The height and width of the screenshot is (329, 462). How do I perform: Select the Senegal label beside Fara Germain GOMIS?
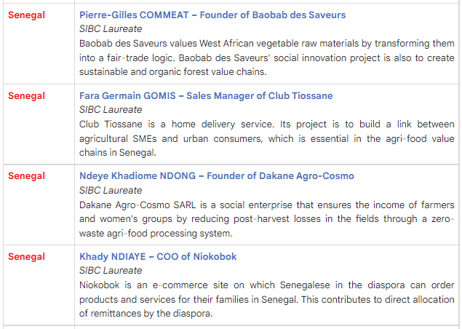coord(26,96)
